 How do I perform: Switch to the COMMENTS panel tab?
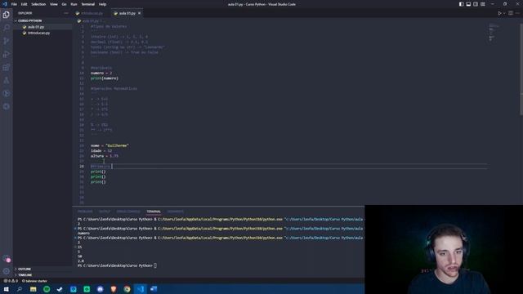click(x=176, y=212)
